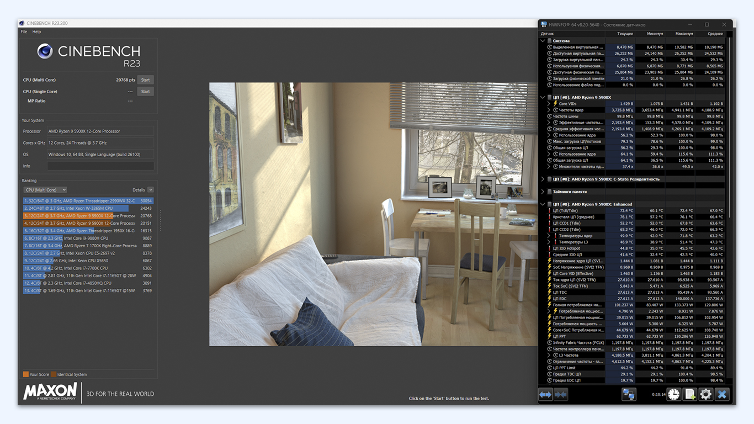Open the Details dropdown arrow in Ranking
Image resolution: width=754 pixels, height=424 pixels.
151,190
